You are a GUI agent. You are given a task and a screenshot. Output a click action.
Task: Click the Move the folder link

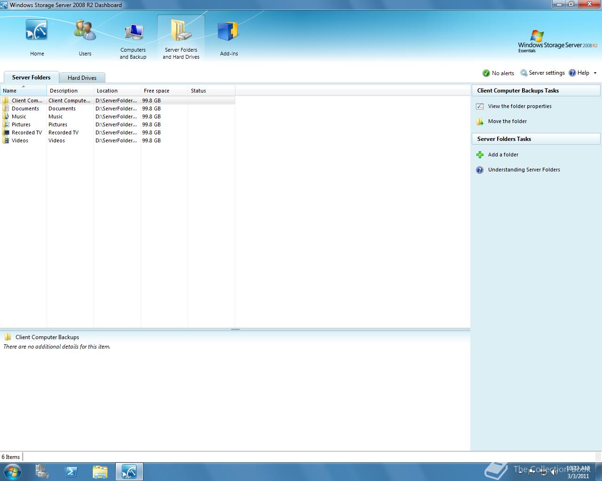[507, 121]
